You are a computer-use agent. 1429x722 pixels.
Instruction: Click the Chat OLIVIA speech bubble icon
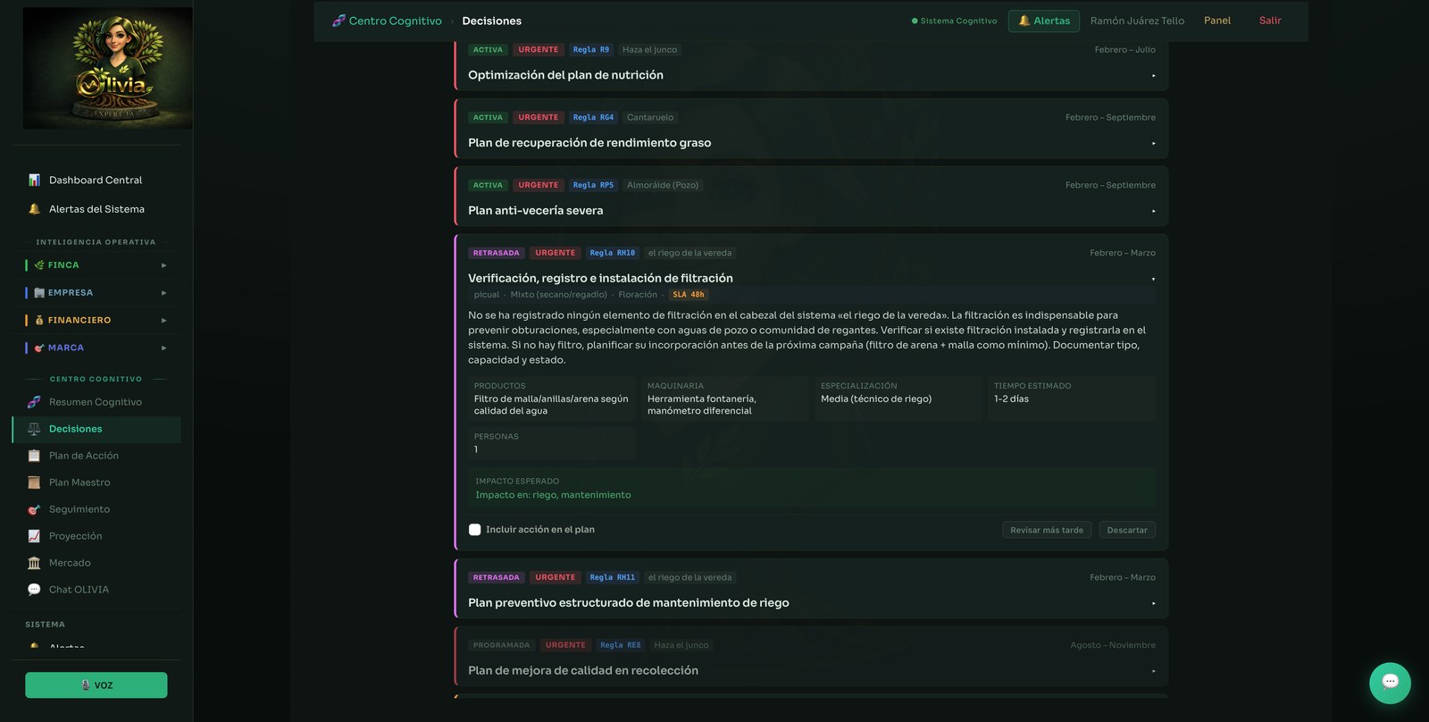(34, 590)
